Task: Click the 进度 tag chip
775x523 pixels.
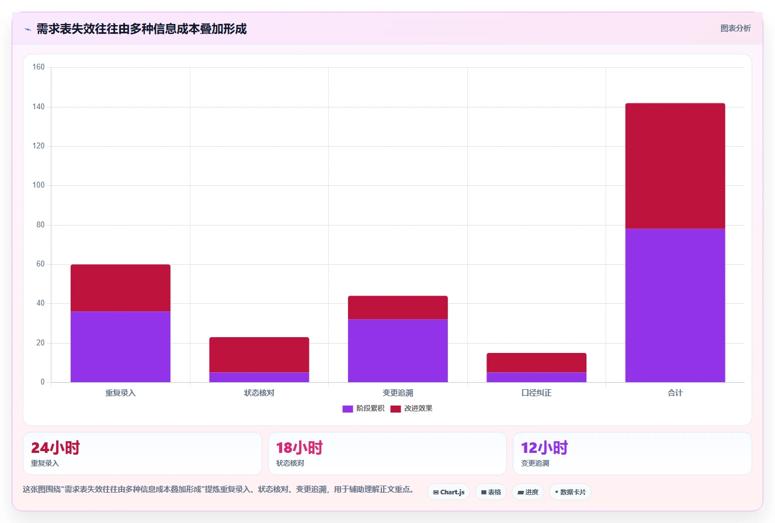Action: pos(527,492)
